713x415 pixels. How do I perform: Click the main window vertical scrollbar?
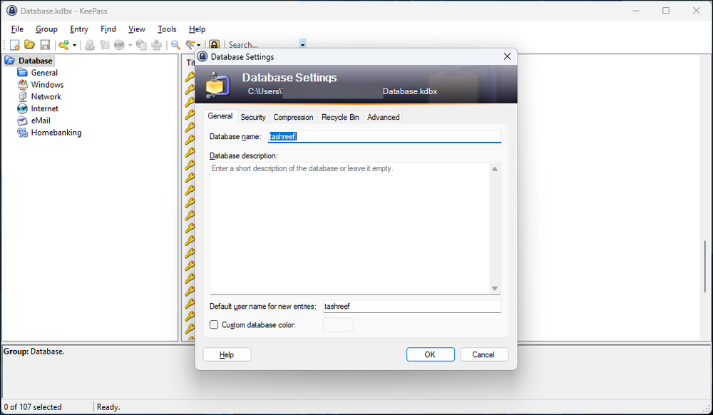tap(705, 267)
